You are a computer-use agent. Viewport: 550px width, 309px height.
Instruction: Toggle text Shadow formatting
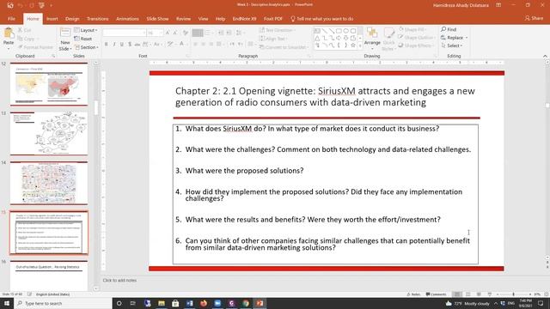coord(130,44)
